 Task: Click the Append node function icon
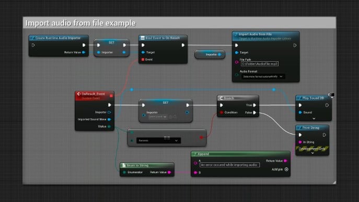point(195,154)
